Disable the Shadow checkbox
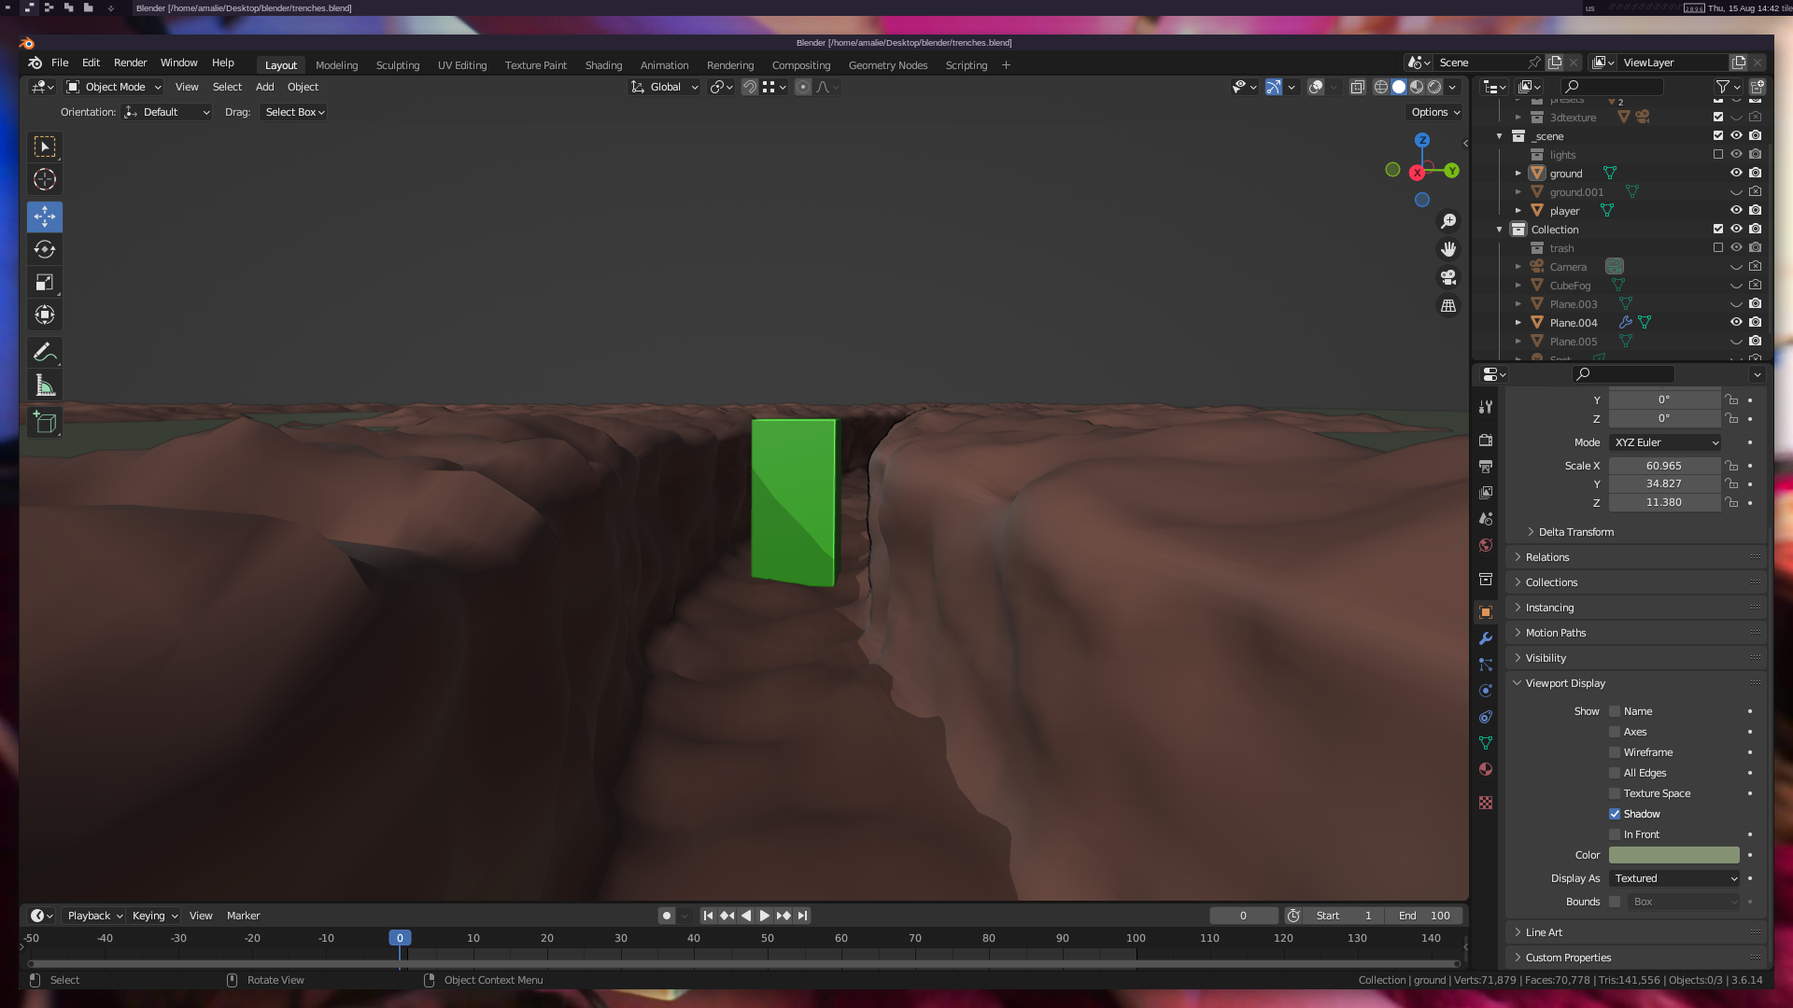Screen dimensions: 1793x1008 (x=1615, y=814)
